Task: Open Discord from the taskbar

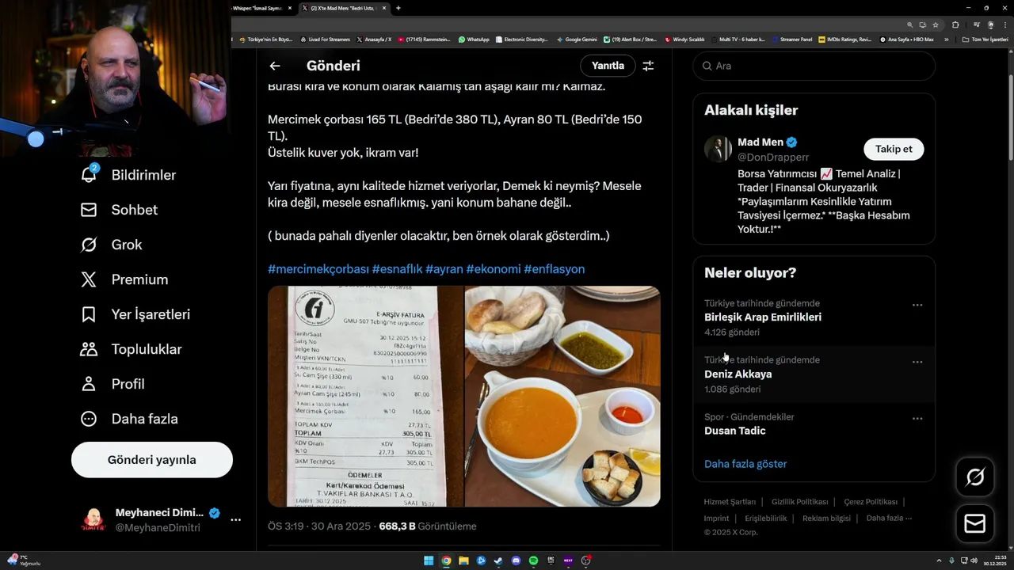Action: tap(516, 560)
